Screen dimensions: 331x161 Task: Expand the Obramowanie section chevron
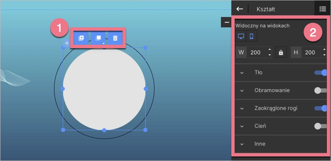(x=242, y=90)
